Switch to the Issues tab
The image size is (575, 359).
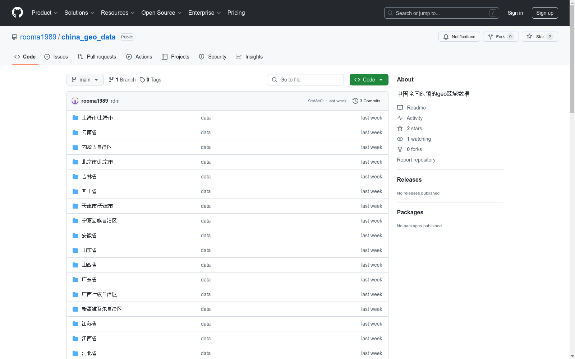point(56,57)
